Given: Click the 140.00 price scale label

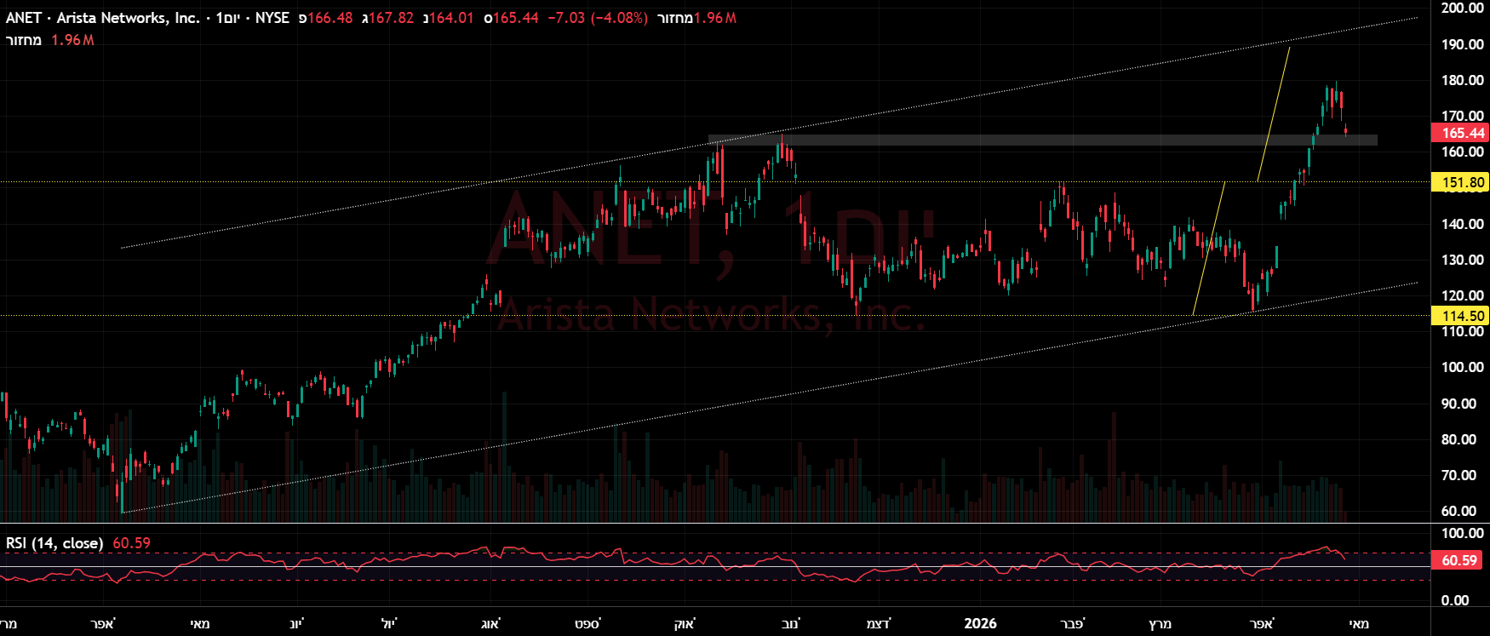Looking at the screenshot, I should click(1463, 224).
